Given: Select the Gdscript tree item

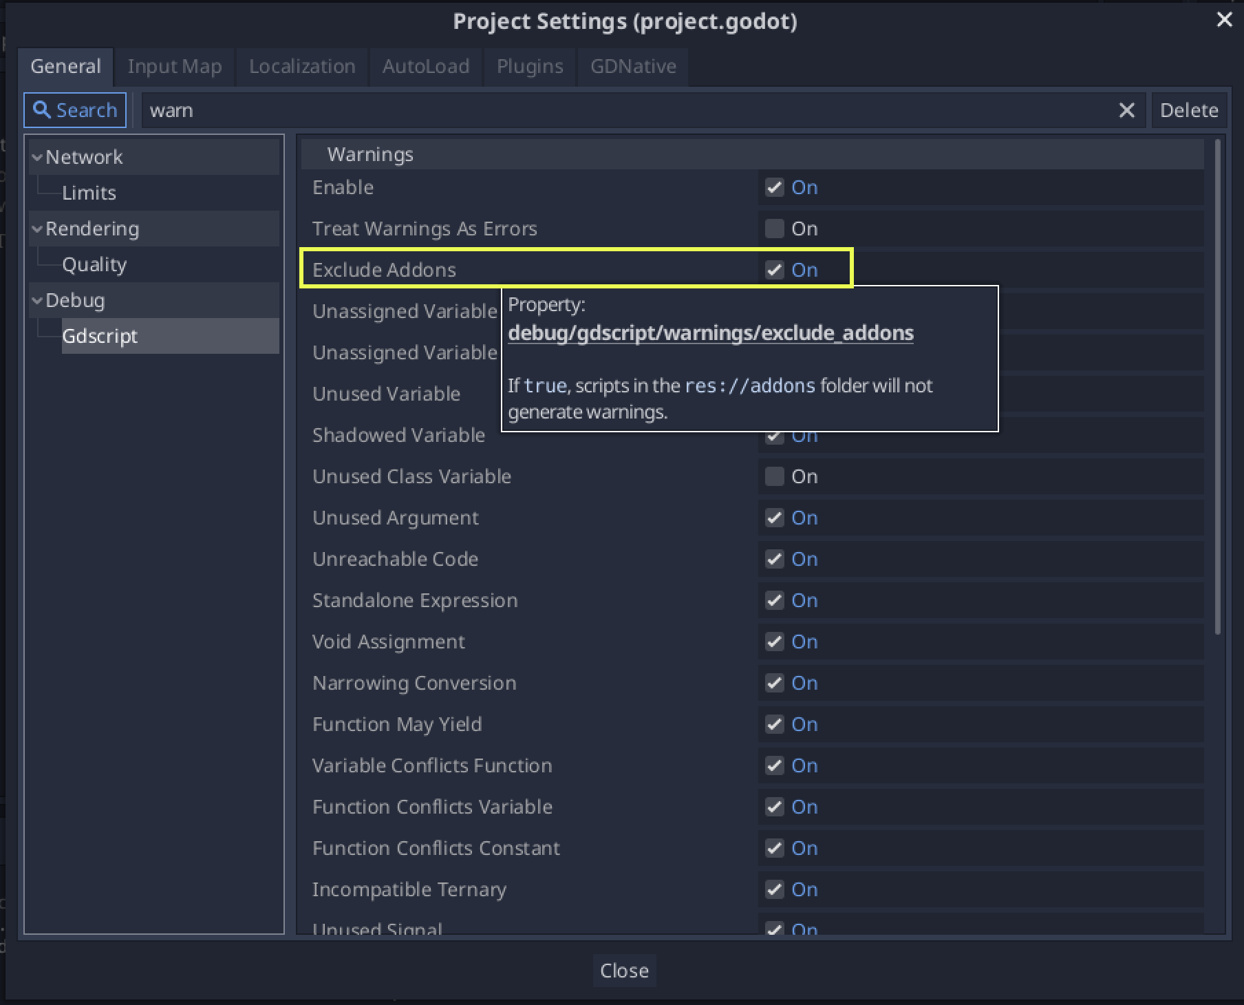Looking at the screenshot, I should click(x=170, y=336).
